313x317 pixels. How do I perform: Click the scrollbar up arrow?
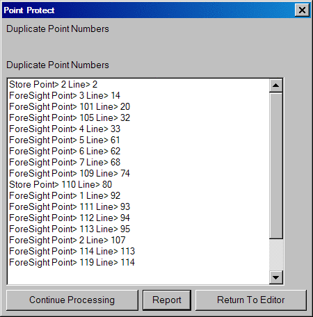coord(275,86)
